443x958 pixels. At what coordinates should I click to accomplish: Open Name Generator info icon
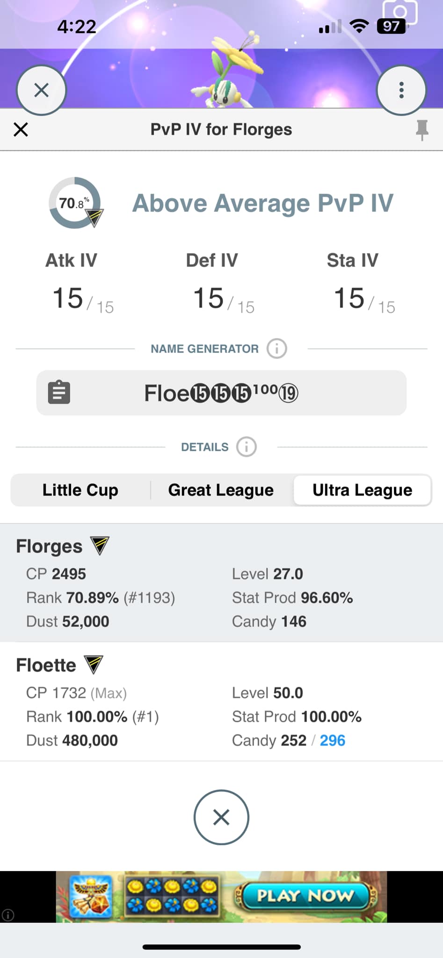pos(276,348)
